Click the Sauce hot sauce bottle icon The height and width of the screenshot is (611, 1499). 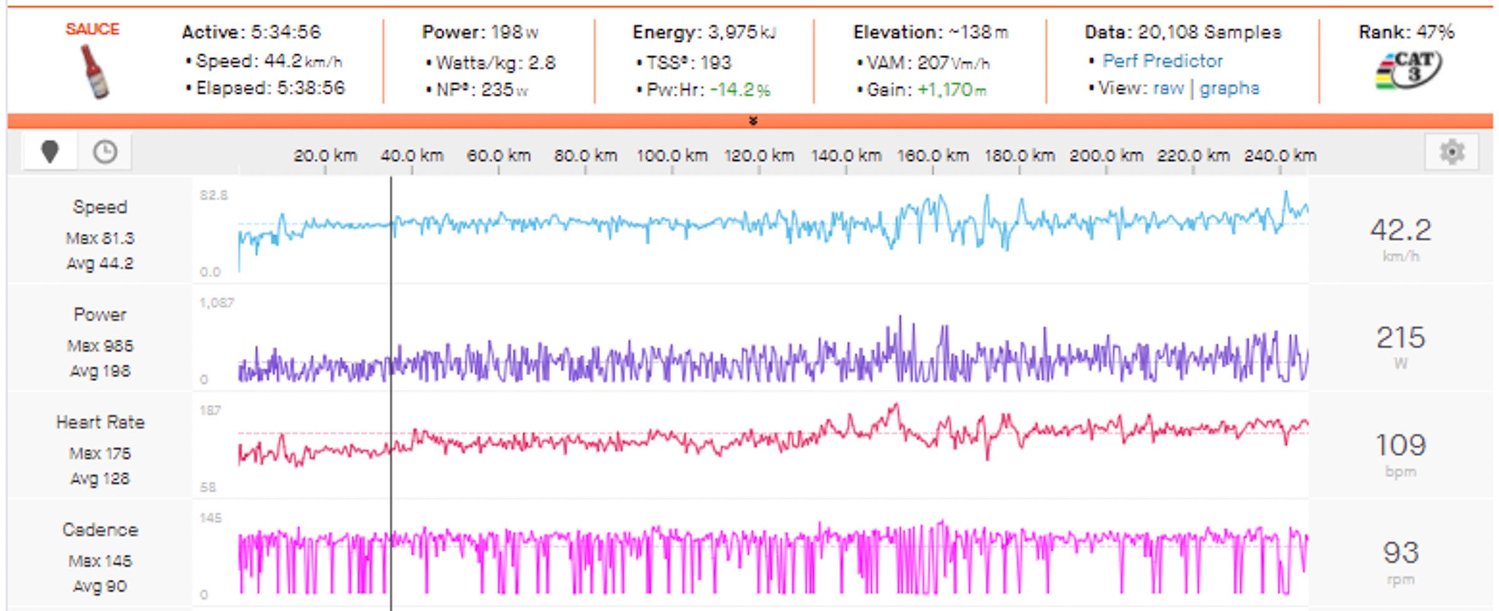coord(94,71)
